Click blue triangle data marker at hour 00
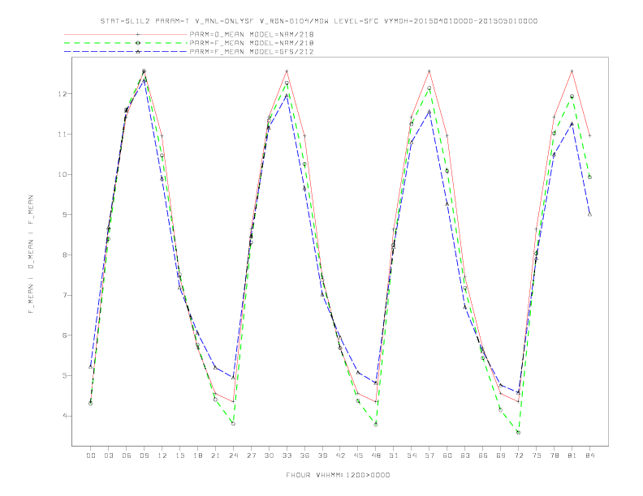The width and height of the screenshot is (643, 496). tap(91, 366)
